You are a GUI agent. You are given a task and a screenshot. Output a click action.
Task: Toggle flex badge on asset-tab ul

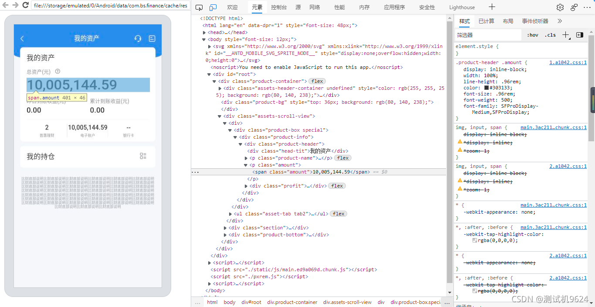(x=339, y=214)
